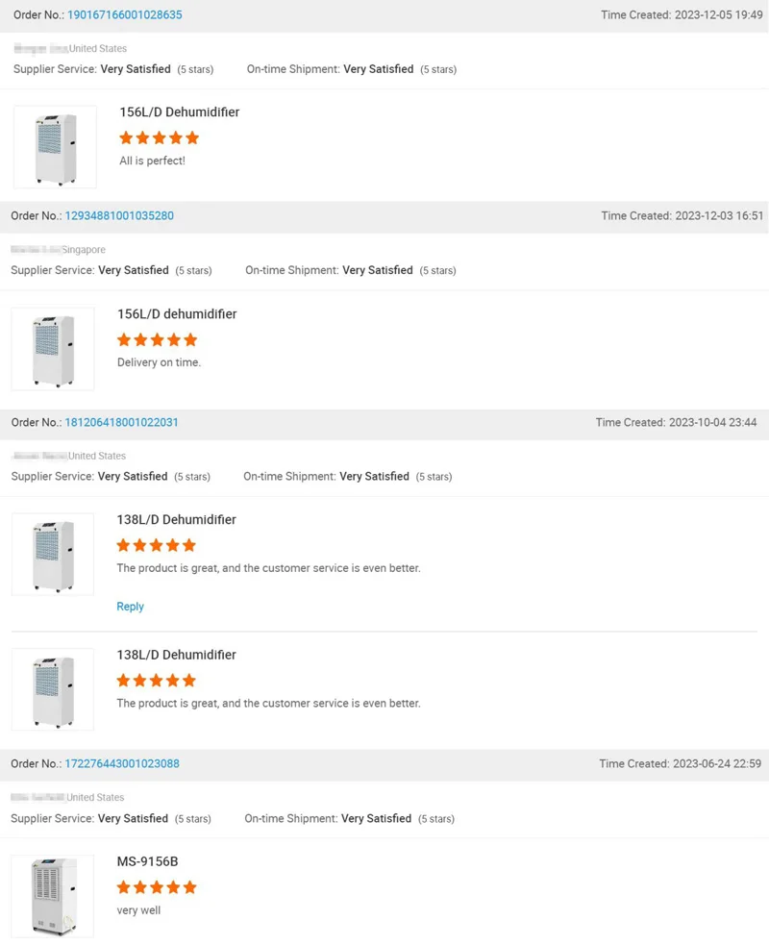Open 138L/D Dehumidifier thumbnail beside Reply link
The image size is (769, 945).
[x=53, y=554]
